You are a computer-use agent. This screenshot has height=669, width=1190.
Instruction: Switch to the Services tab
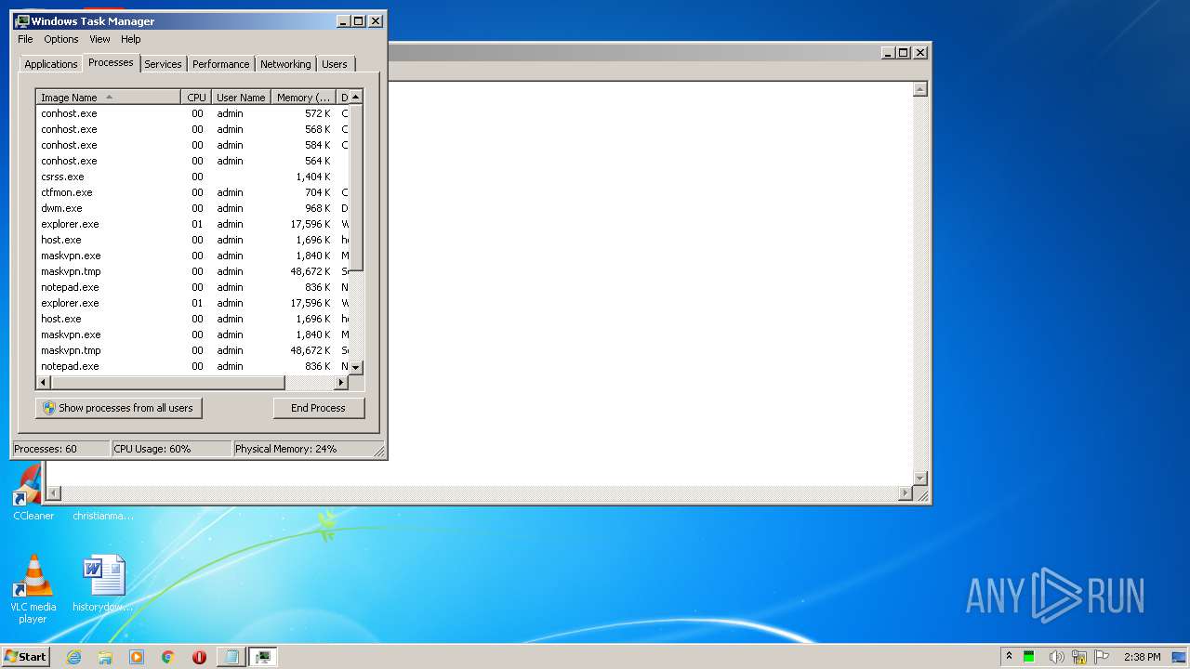coord(163,64)
